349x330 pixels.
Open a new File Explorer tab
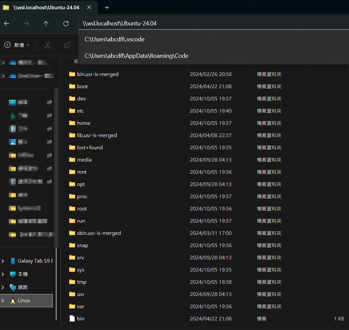(107, 8)
